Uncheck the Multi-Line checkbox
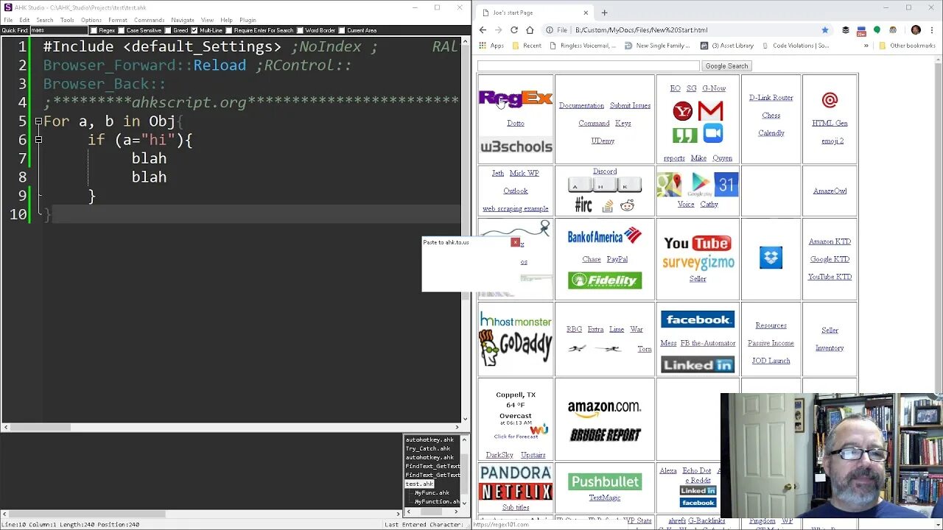The height and width of the screenshot is (530, 943). point(194,30)
